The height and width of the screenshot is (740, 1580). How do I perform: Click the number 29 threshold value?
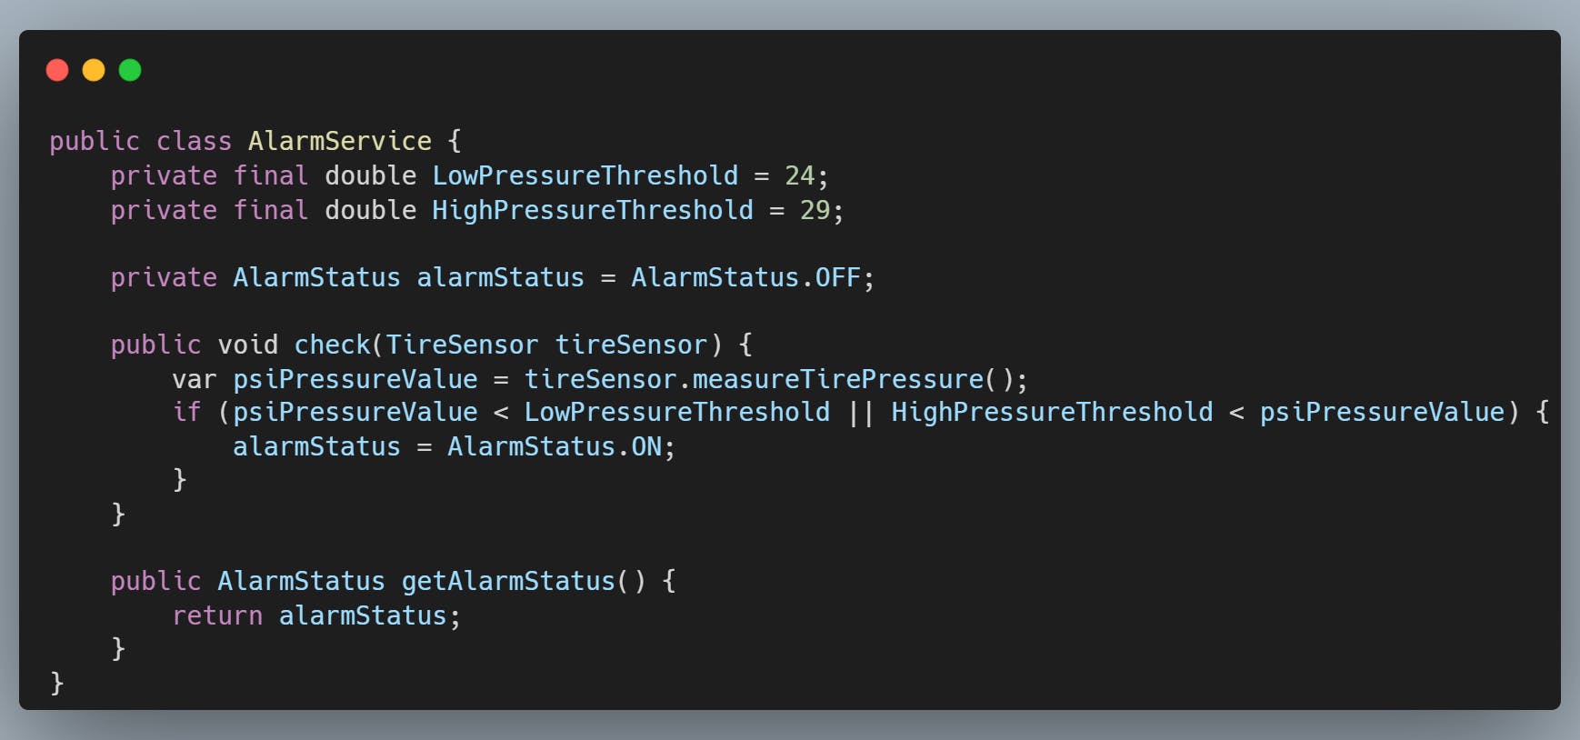coord(815,210)
